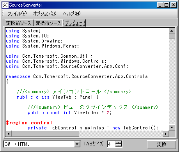Viewport: 179px width, 152px height.
Task: Click 'public class ViewTab : Panel' line
Action: pos(58,97)
